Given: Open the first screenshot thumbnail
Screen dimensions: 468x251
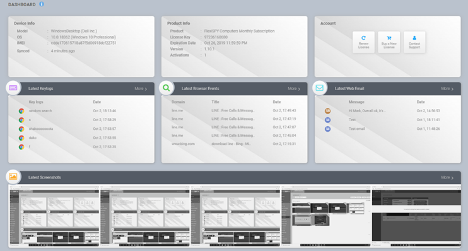Looking at the screenshot, I should pyautogui.click(x=54, y=216).
